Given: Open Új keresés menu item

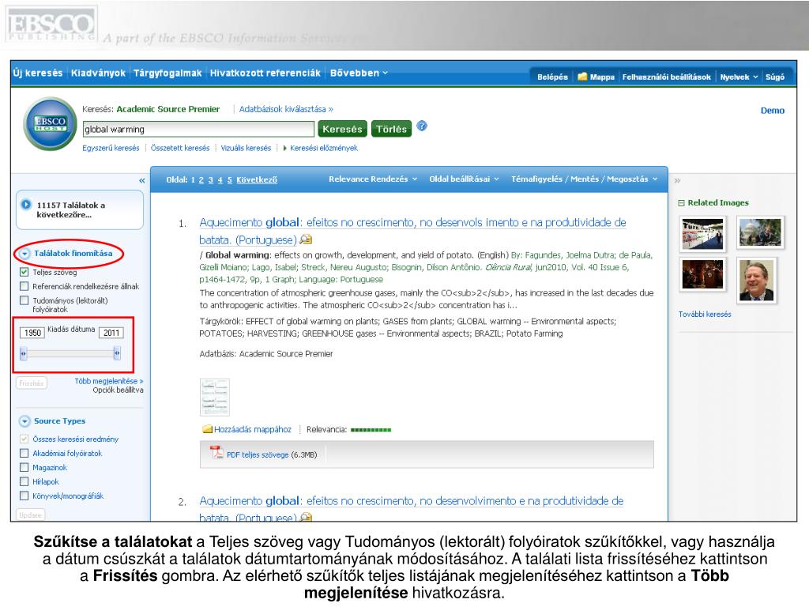Looking at the screenshot, I should (38, 74).
